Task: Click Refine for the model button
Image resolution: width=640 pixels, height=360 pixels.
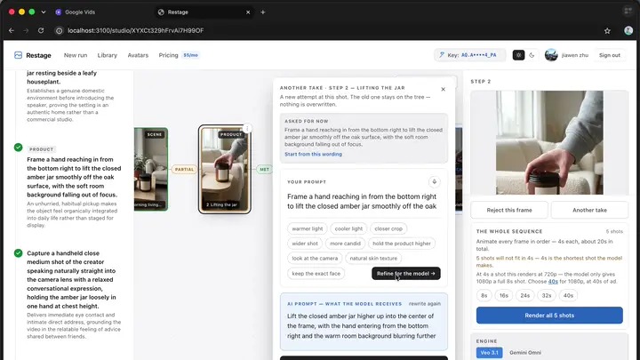Action: [x=406, y=274]
